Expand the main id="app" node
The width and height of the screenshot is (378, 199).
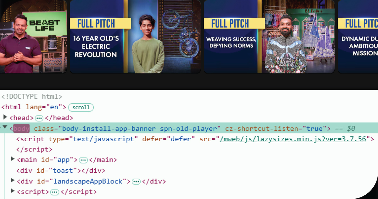13,159
